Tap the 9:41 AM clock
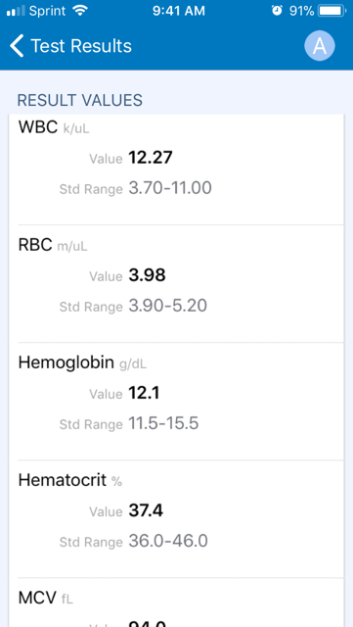 (179, 11)
